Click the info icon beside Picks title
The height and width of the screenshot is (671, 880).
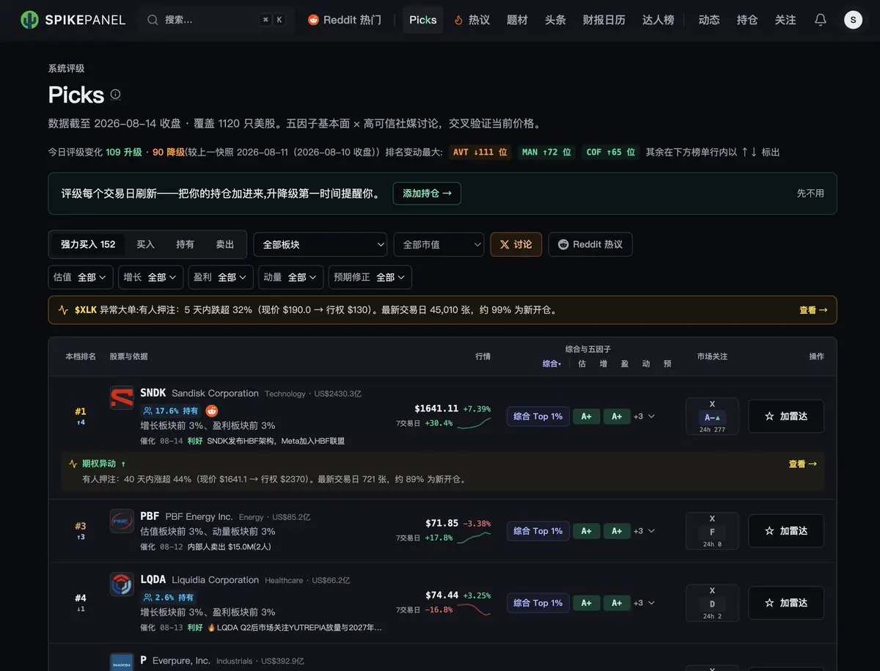click(115, 94)
